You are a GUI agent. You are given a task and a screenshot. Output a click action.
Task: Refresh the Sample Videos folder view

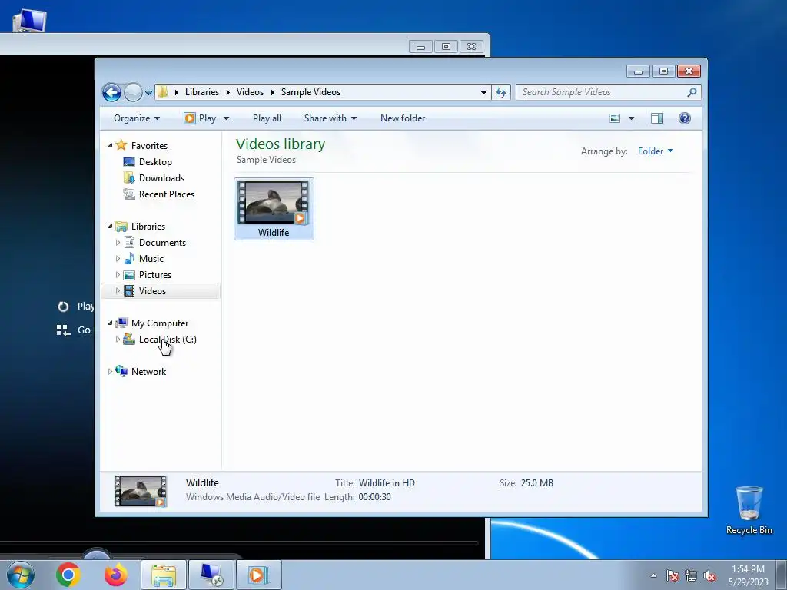pos(501,92)
